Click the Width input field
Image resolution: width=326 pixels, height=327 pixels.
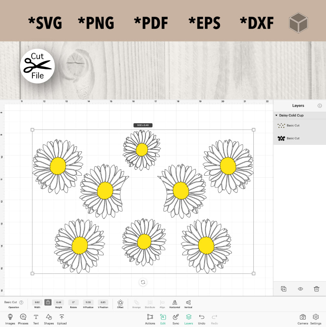37,302
